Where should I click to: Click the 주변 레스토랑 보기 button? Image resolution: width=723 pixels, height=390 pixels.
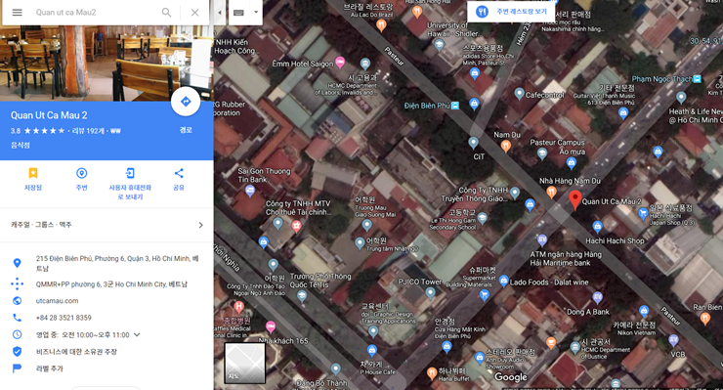click(512, 12)
